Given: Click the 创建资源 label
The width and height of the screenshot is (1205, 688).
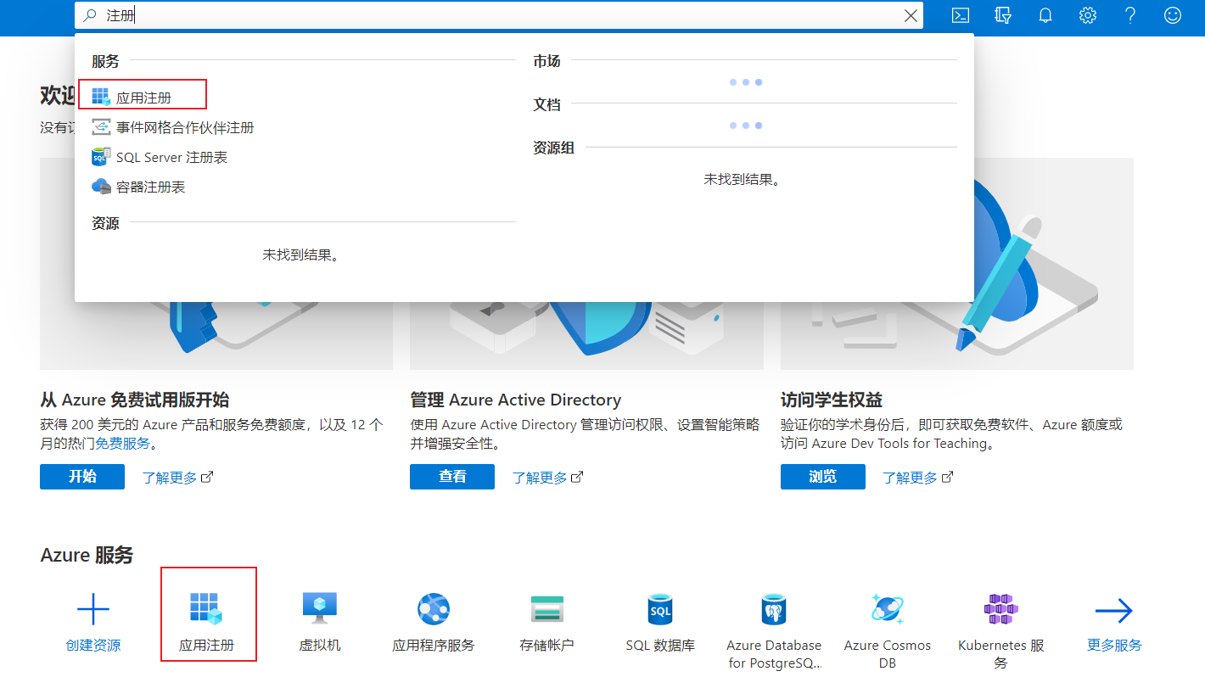Looking at the screenshot, I should (x=93, y=646).
